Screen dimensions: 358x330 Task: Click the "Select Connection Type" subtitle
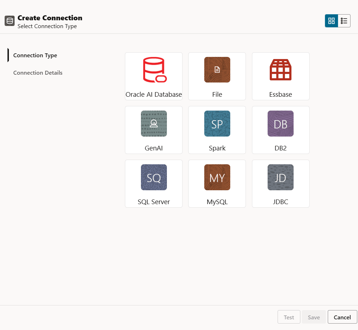(x=47, y=26)
